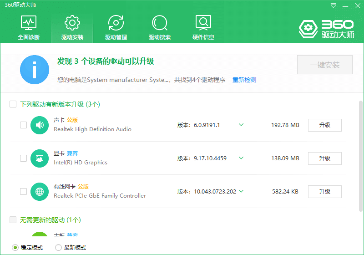This screenshot has height=255, width=364.
Task: Check the 下列驱动有新版本升级 group checkbox
Action: click(13, 104)
